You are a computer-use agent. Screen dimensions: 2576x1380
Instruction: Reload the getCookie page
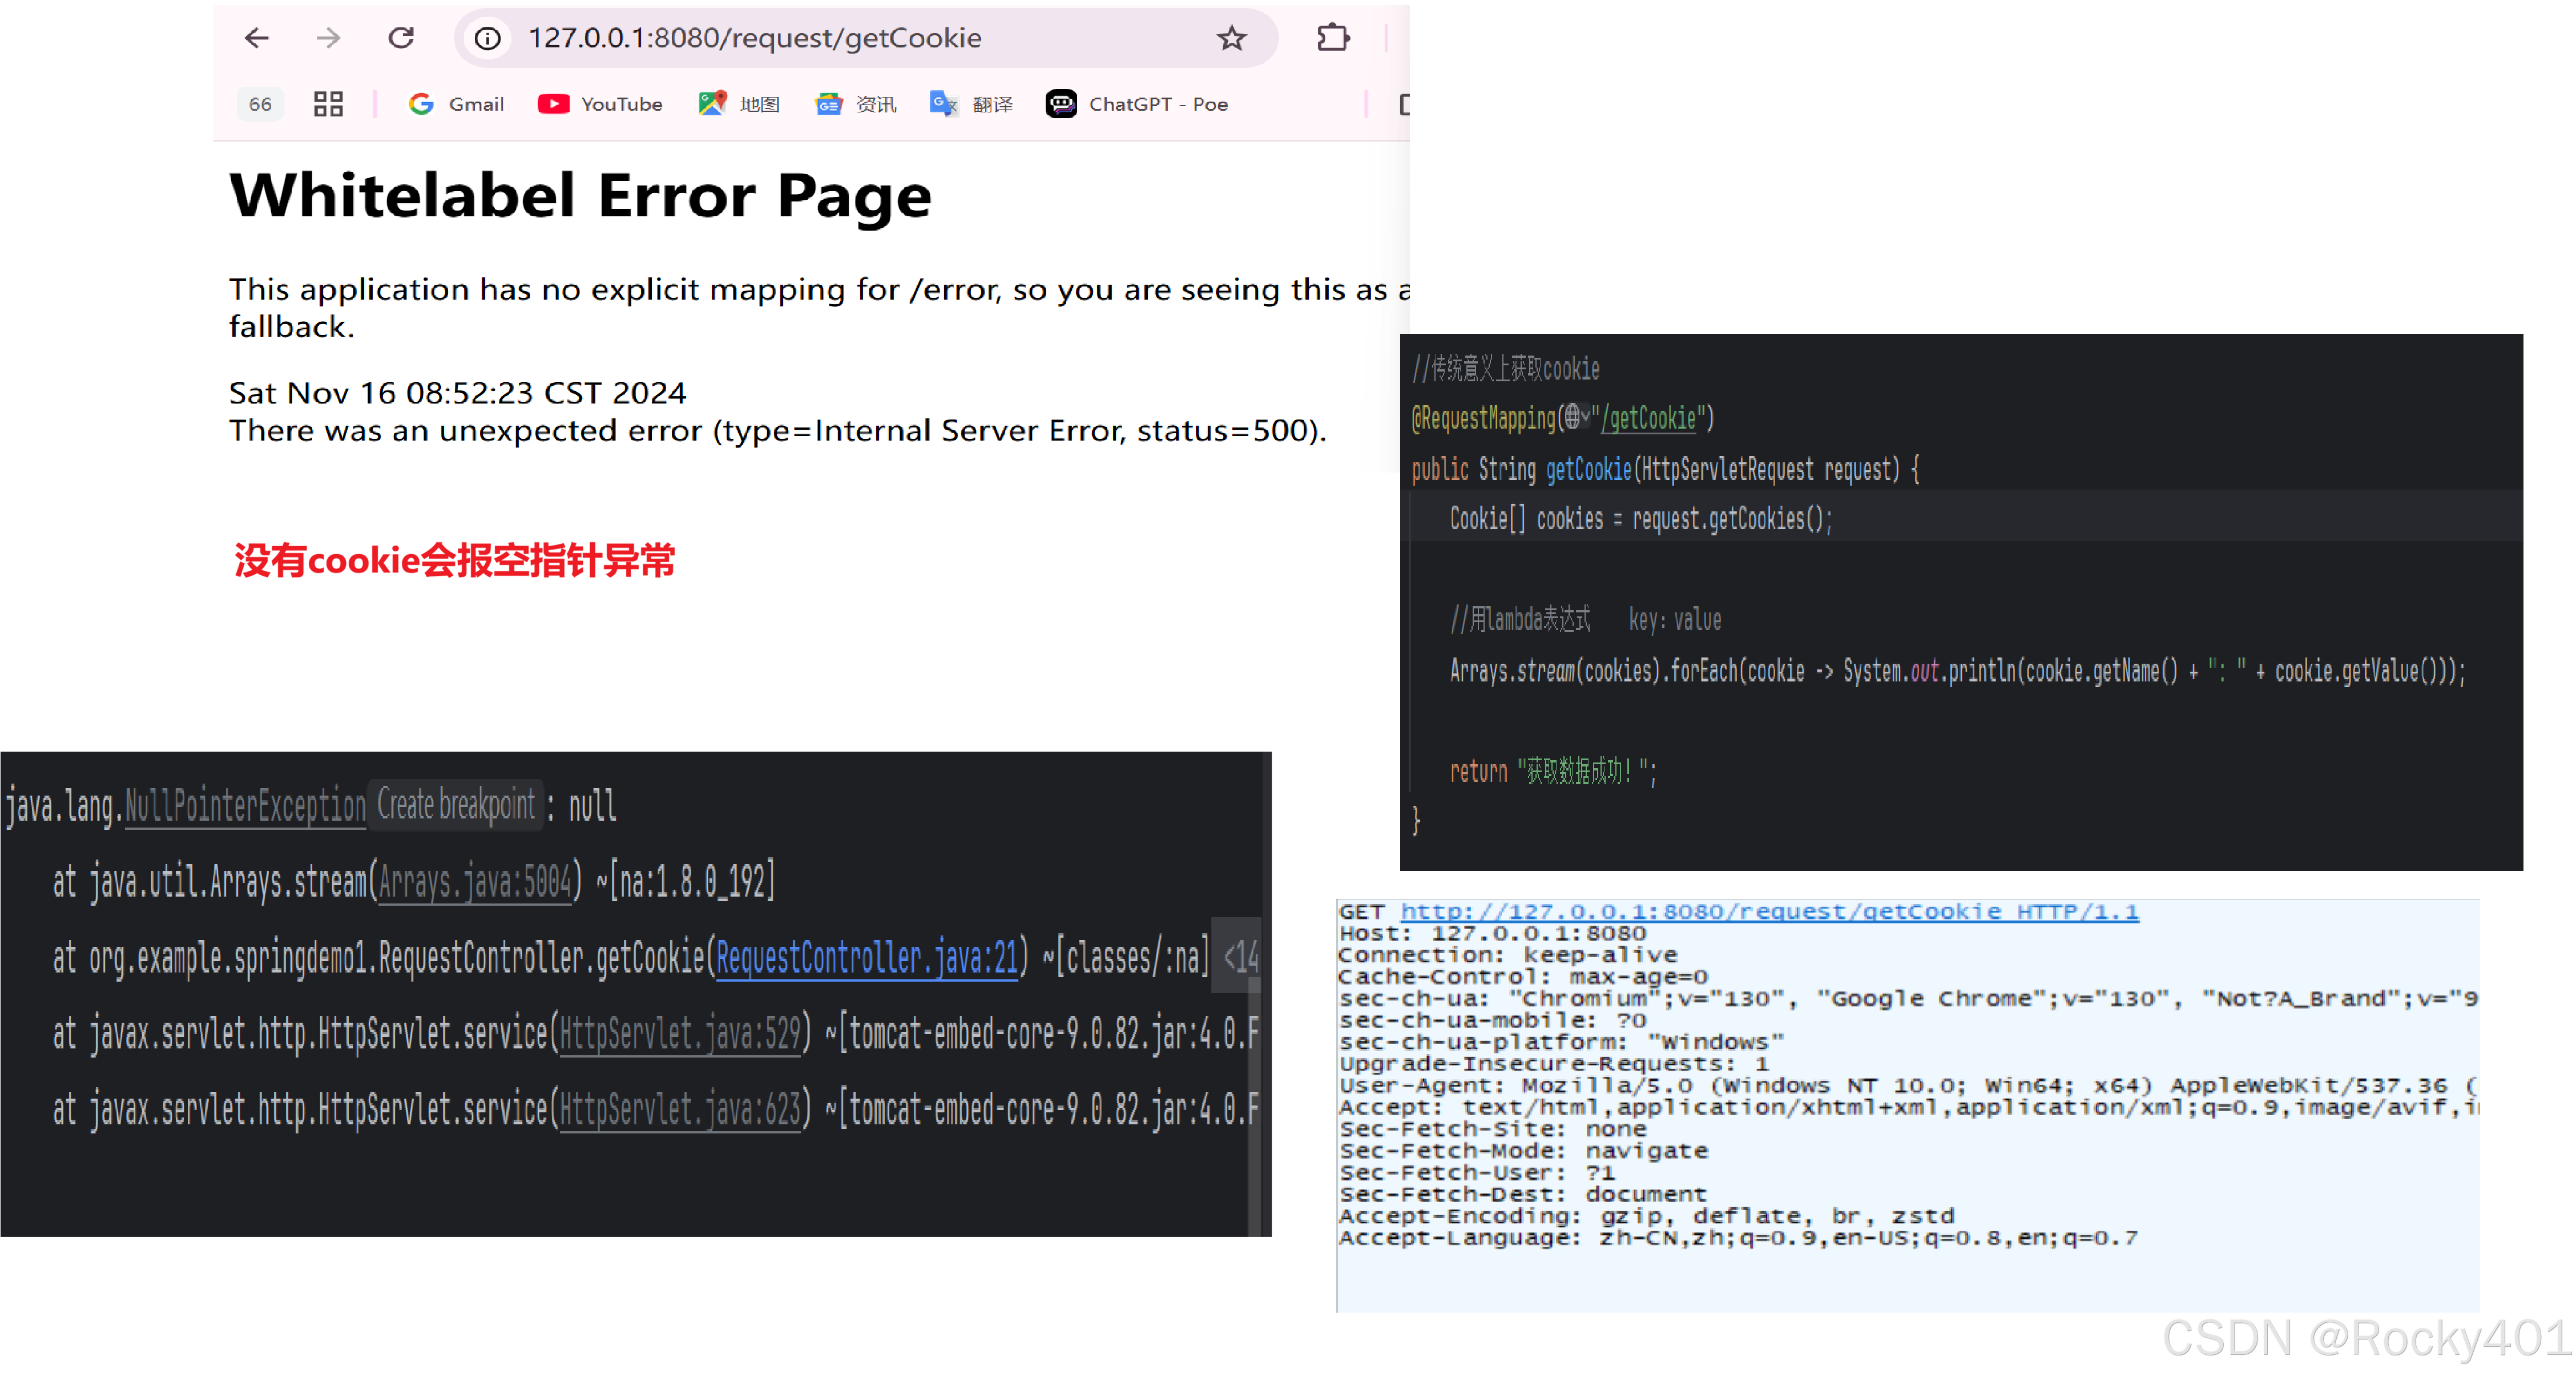tap(401, 38)
